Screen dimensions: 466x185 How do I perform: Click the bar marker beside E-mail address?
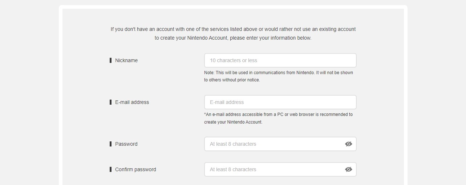tap(110, 102)
